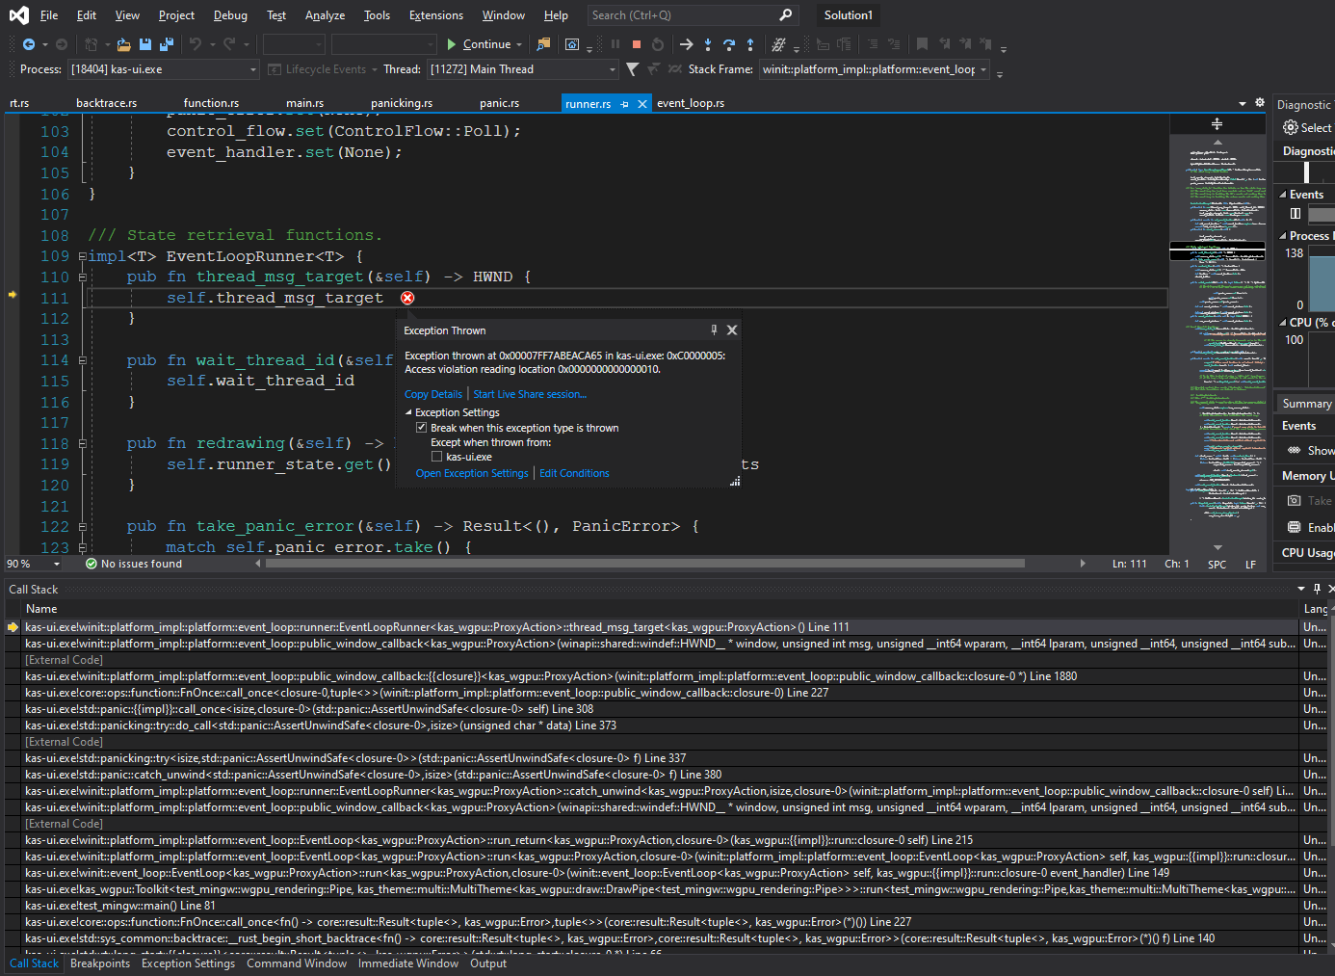Image resolution: width=1335 pixels, height=976 pixels.
Task: Click the Step Out icon
Action: [750, 44]
